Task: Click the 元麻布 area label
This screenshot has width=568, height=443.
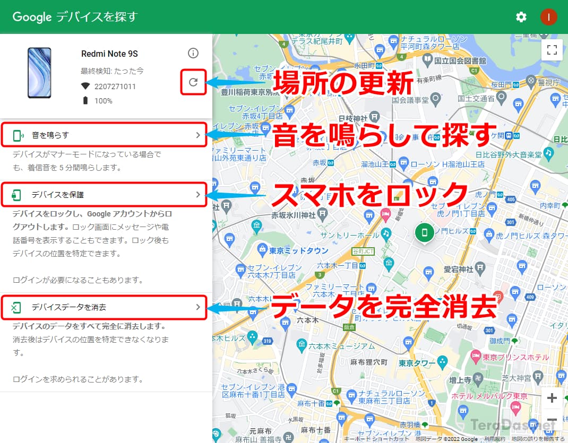Action: pos(261,431)
